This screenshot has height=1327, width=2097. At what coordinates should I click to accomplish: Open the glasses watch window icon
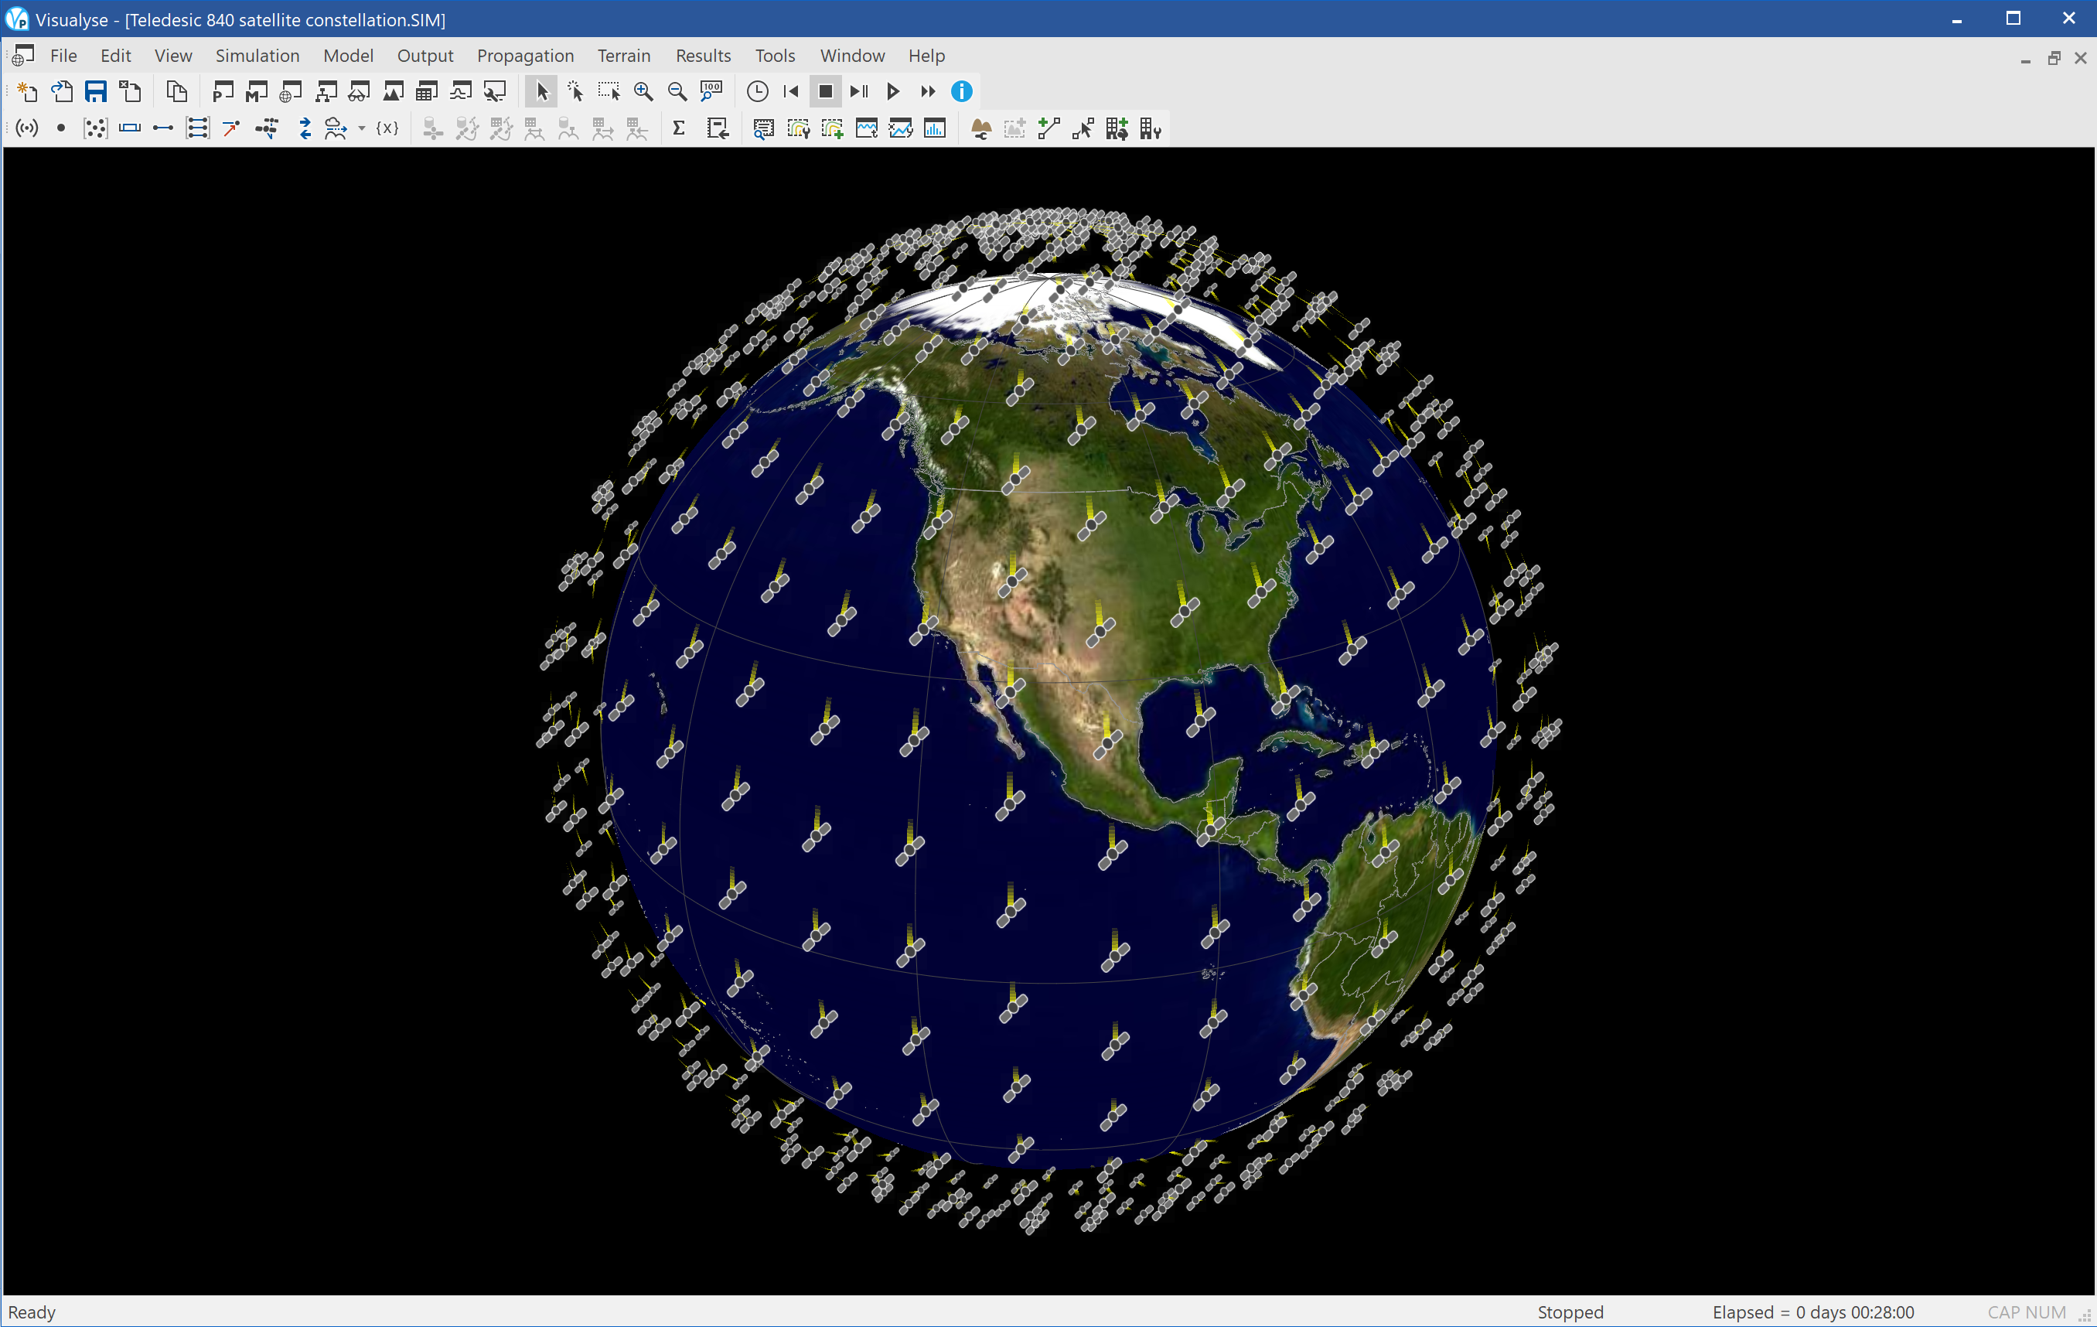pyautogui.click(x=359, y=91)
